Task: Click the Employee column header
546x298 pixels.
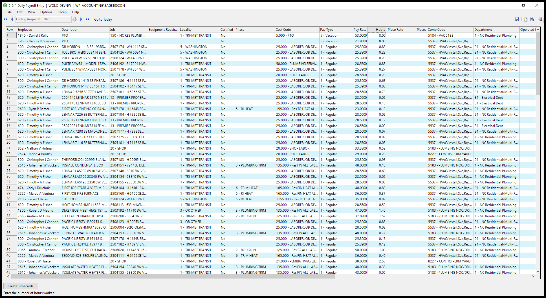Action: [38, 30]
